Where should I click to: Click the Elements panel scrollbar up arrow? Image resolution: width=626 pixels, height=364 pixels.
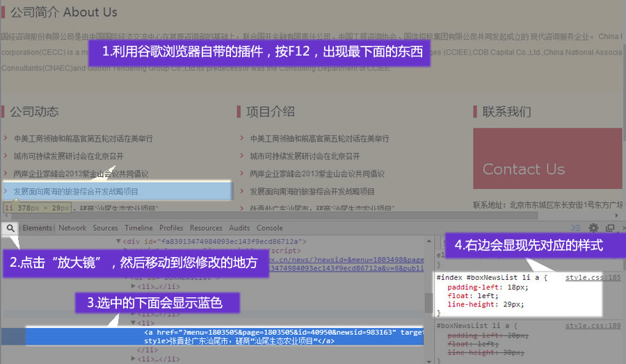click(428, 241)
